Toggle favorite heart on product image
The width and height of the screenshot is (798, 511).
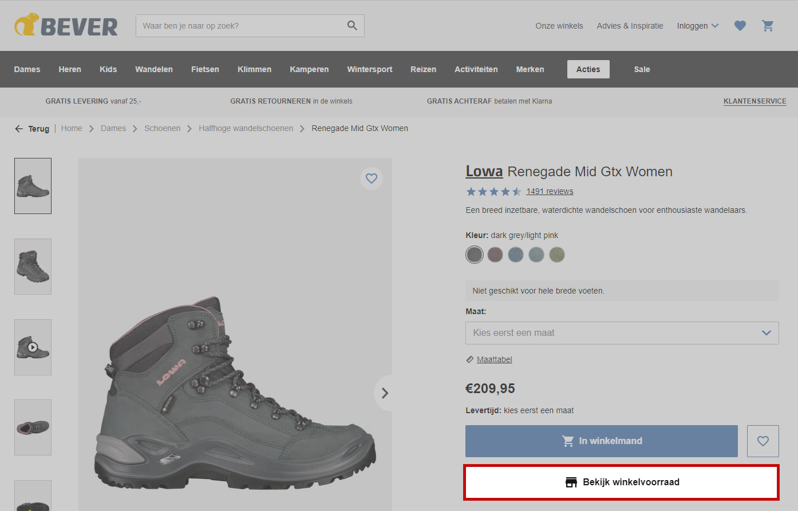372,179
